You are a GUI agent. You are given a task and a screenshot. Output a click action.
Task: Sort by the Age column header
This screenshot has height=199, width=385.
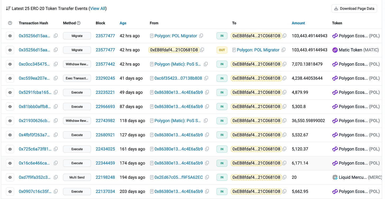(123, 23)
